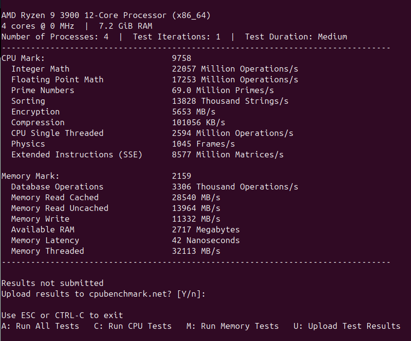The height and width of the screenshot is (341, 411).
Task: Click the 'Test Duration: Medium' text
Action: point(296,37)
